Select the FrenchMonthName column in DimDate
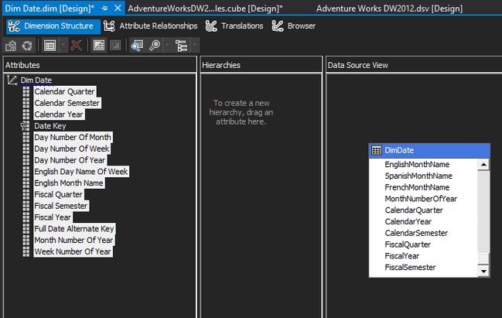Image resolution: width=502 pixels, height=318 pixels. click(x=417, y=187)
